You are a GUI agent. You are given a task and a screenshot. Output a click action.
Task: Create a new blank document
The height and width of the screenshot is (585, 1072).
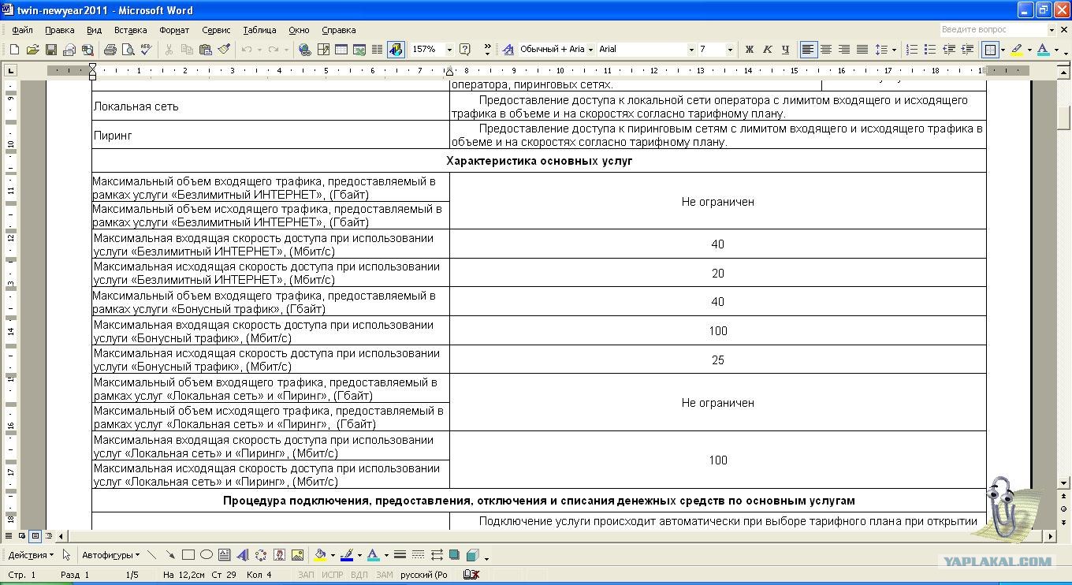(x=14, y=50)
